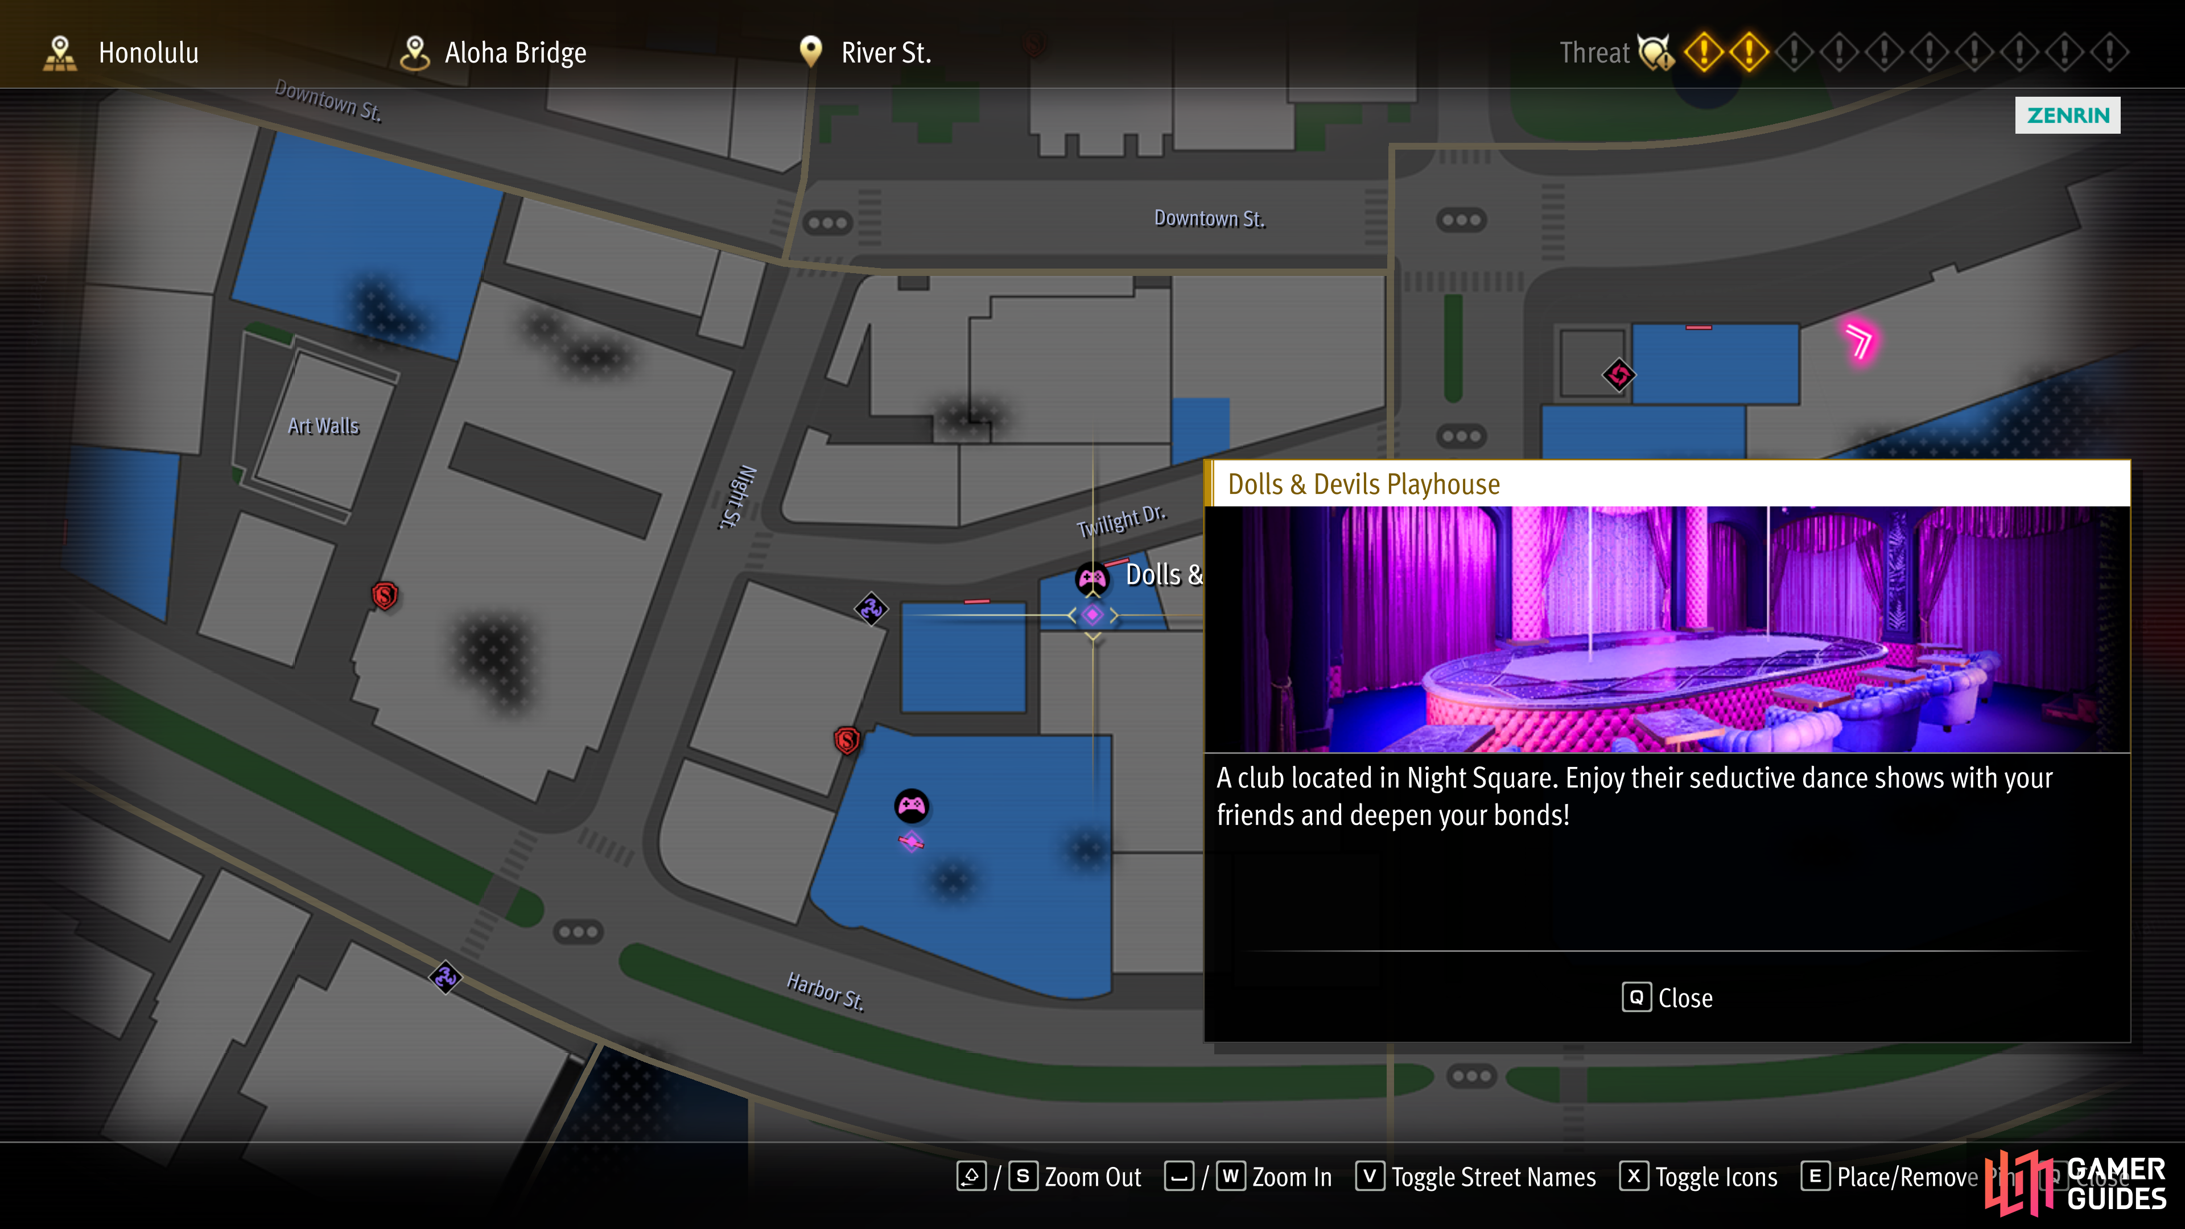Click the pink marker below the controller icon
The height and width of the screenshot is (1229, 2185).
[x=911, y=842]
